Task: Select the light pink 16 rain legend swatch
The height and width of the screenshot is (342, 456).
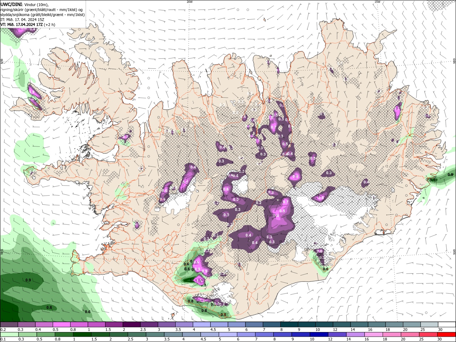Action: click(x=374, y=335)
